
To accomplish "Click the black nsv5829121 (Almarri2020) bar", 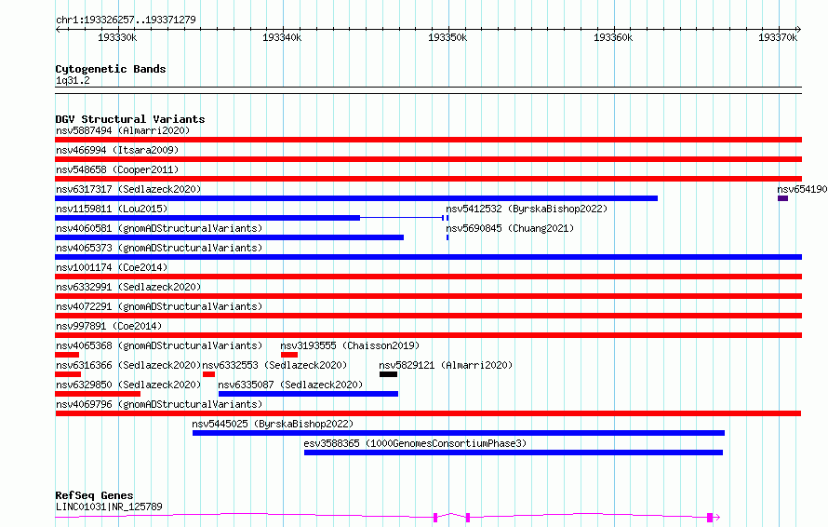I will coord(388,374).
